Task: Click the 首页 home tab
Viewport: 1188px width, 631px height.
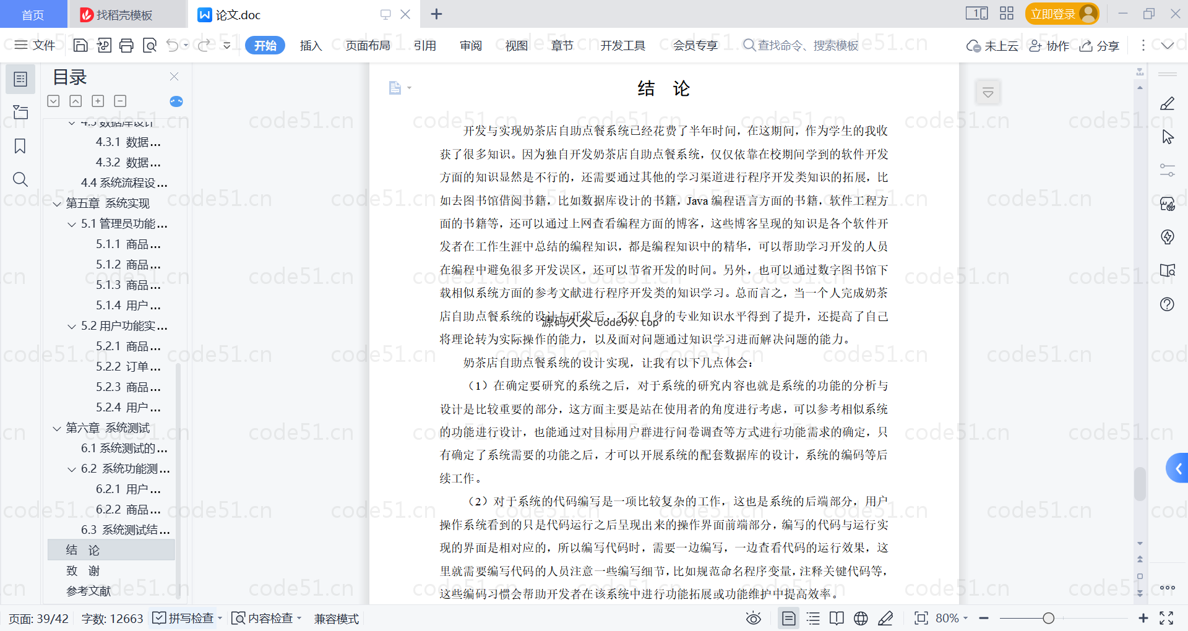Action: [x=33, y=15]
